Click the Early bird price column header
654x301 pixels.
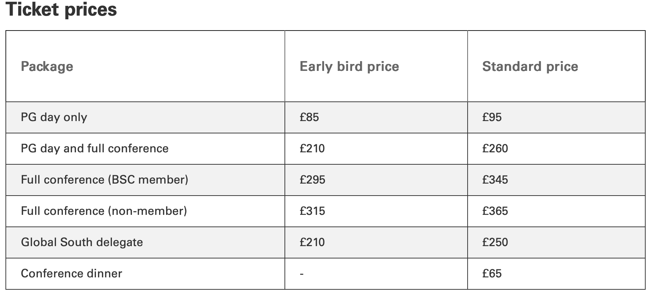tap(349, 67)
